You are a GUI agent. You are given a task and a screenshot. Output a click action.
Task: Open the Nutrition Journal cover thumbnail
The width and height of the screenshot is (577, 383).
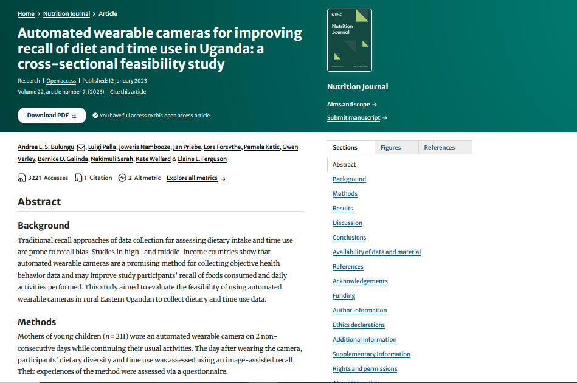coord(349,40)
